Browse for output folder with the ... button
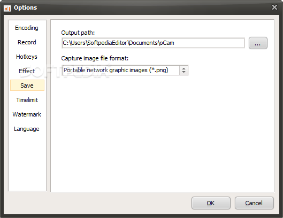 click(258, 43)
